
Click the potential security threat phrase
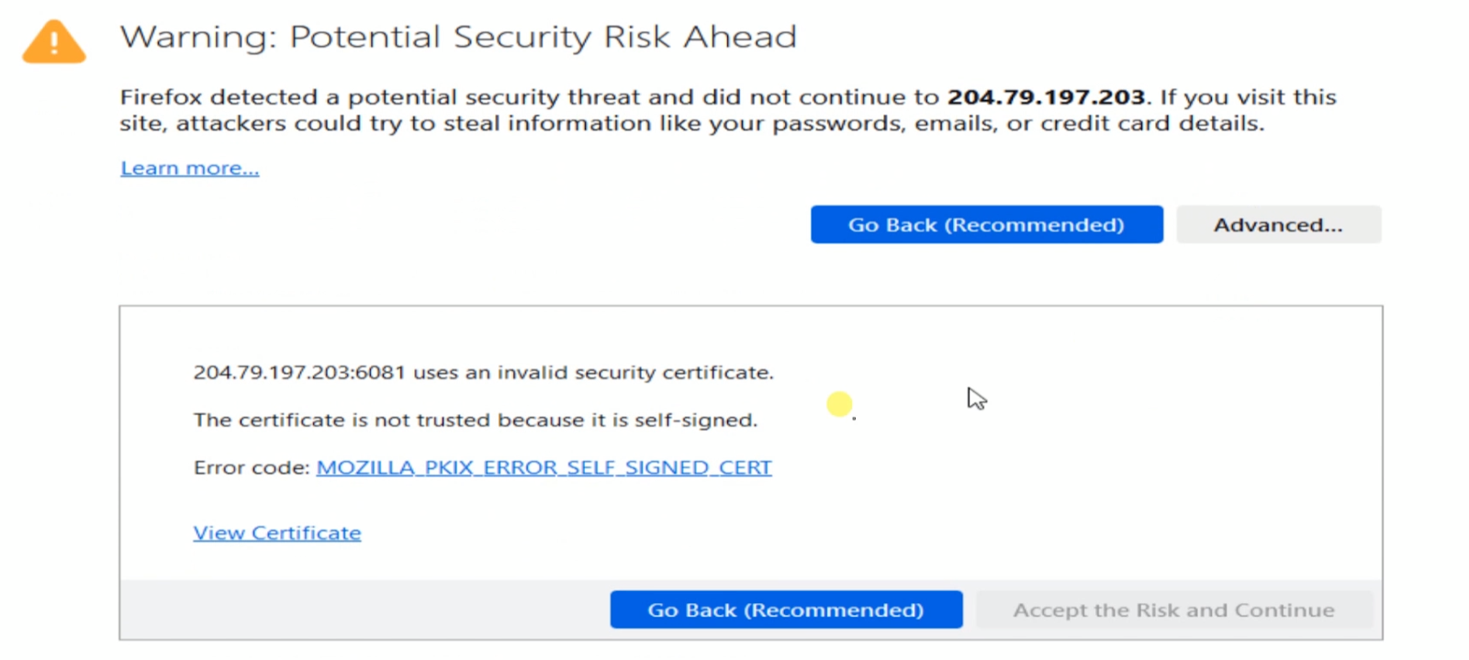coord(494,97)
